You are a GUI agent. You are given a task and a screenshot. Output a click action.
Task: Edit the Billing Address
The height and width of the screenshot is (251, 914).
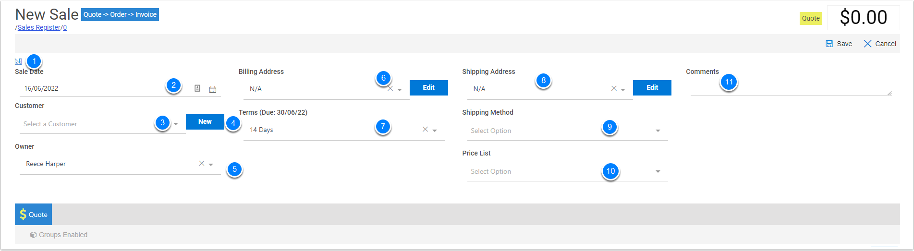[x=428, y=88]
